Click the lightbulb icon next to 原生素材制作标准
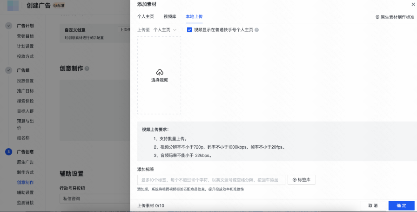Viewport: 417px width, 212px height. tap(377, 17)
